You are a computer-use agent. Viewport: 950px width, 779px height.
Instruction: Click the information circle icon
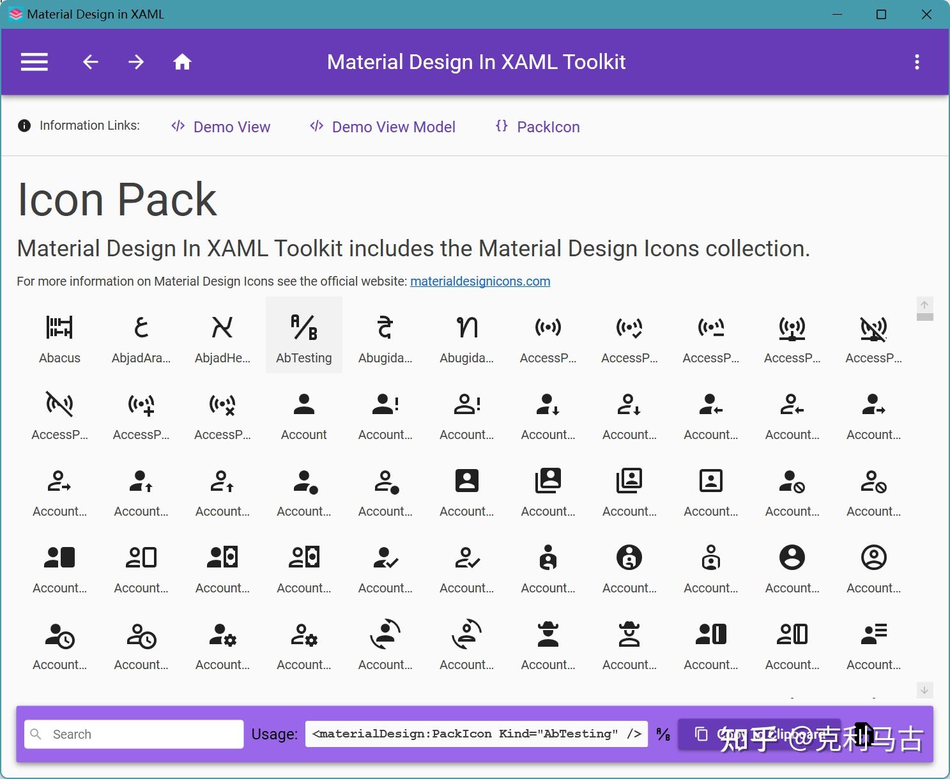pyautogui.click(x=24, y=126)
